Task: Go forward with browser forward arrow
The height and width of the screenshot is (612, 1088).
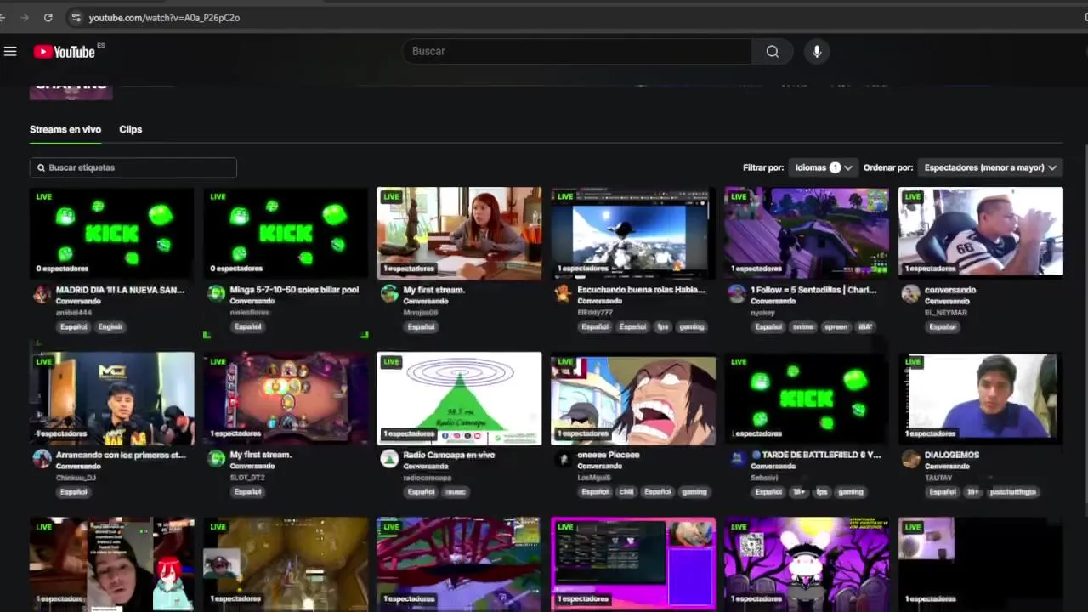Action: pyautogui.click(x=24, y=17)
